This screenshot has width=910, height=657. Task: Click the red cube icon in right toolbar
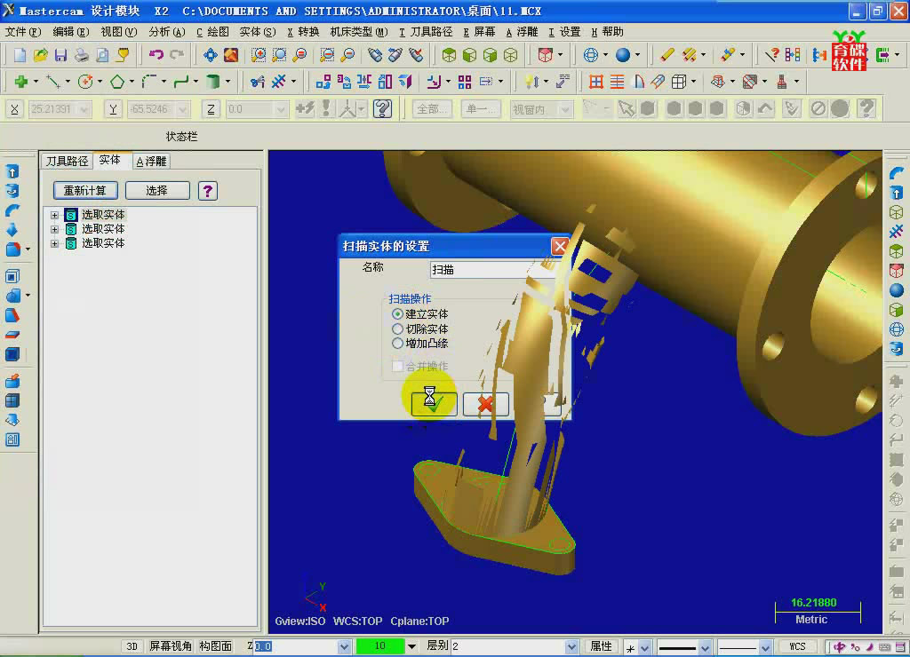(x=897, y=271)
